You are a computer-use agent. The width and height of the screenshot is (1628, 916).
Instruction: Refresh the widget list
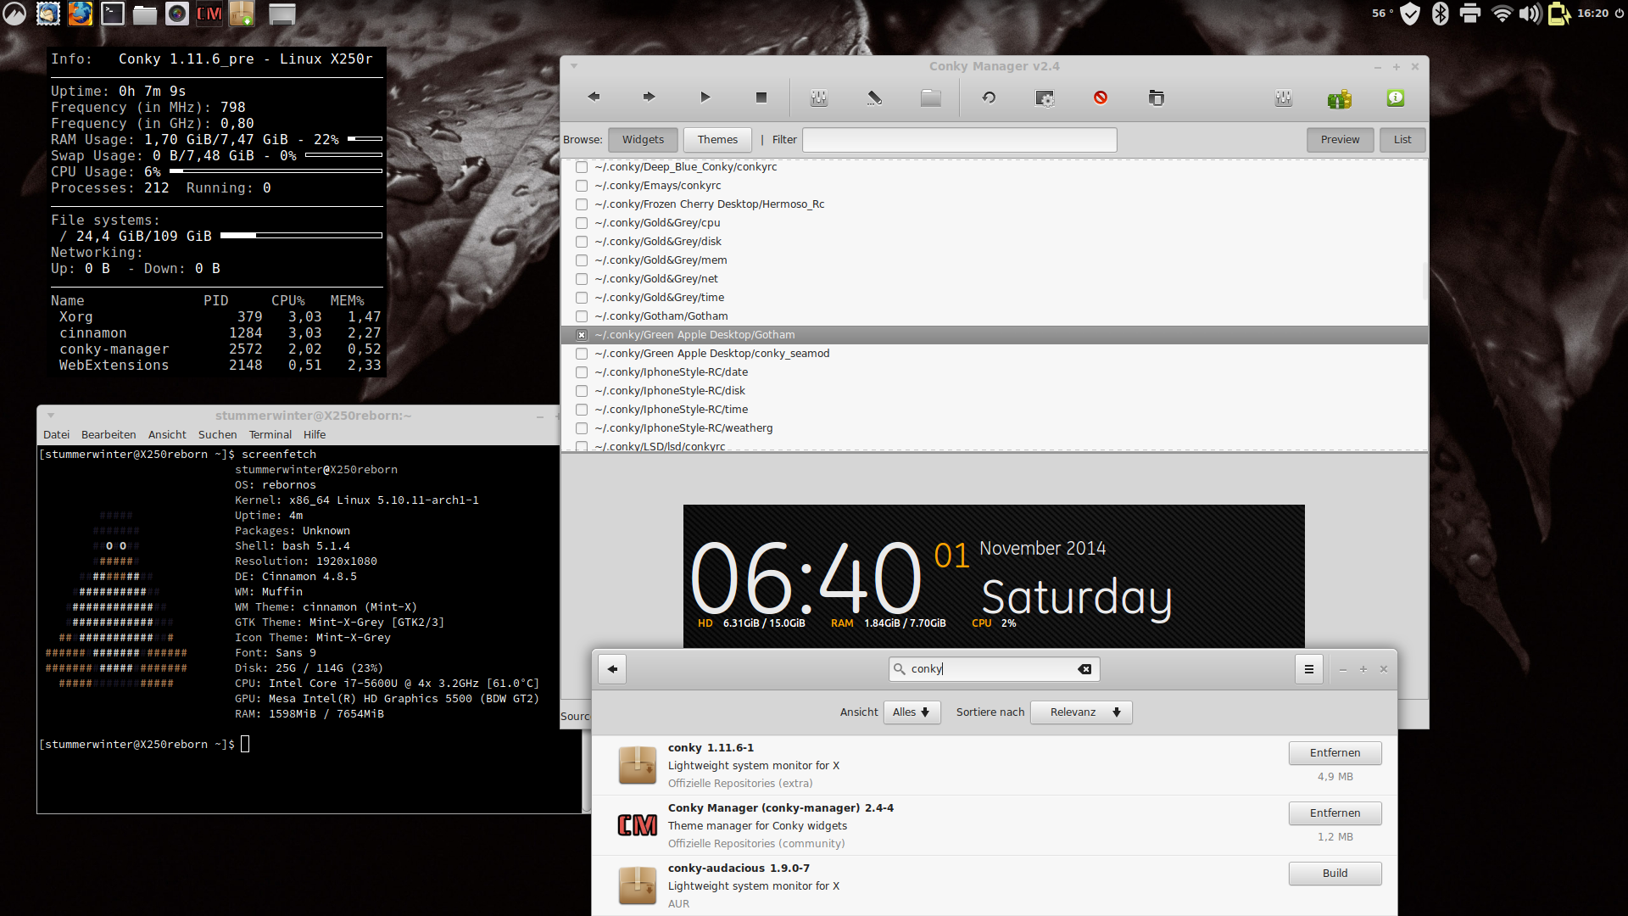pyautogui.click(x=989, y=98)
